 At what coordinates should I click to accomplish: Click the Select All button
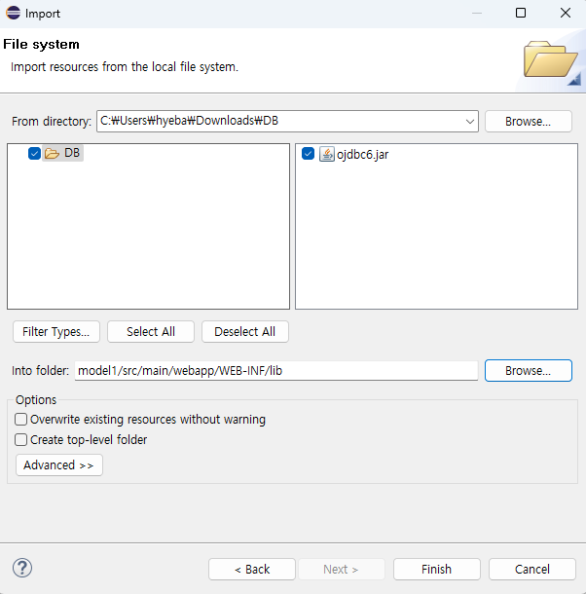(x=151, y=331)
